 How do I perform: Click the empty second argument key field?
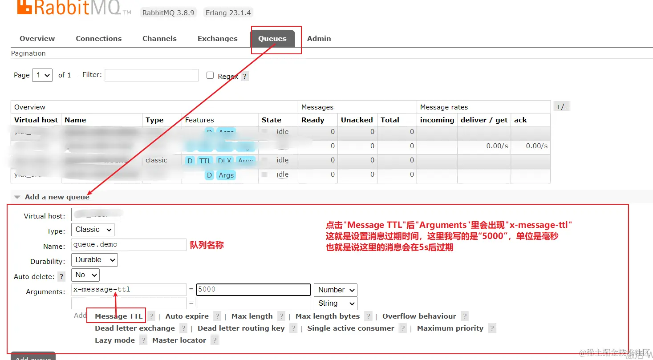[x=129, y=303]
